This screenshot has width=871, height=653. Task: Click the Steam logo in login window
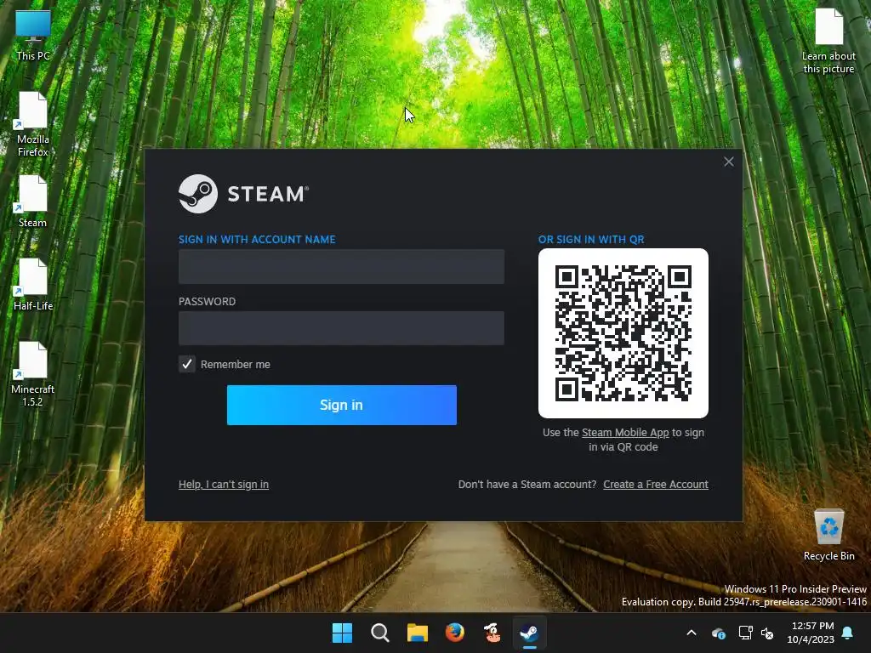[x=243, y=194]
